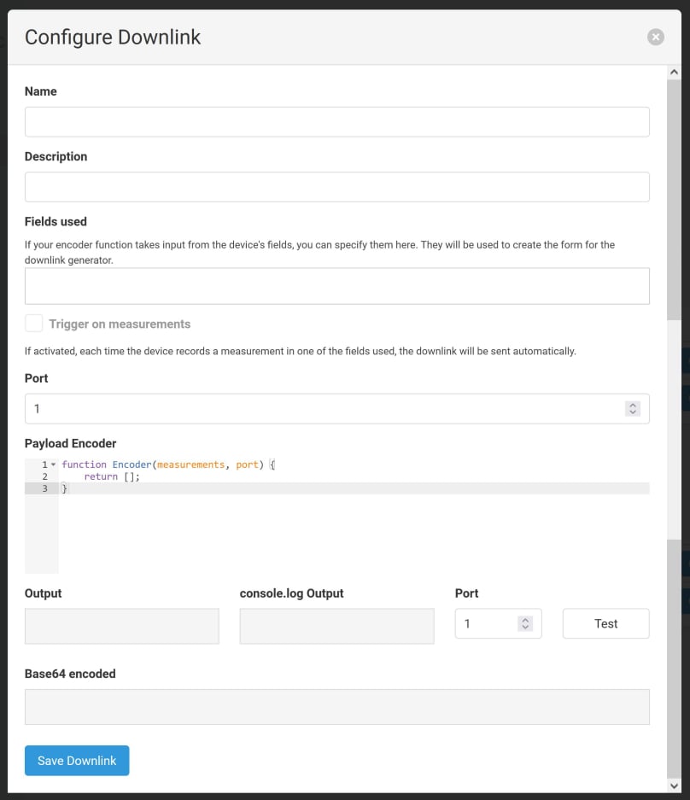The image size is (690, 800).
Task: Place cursor on return statement in Payload Encoder
Action: point(111,476)
